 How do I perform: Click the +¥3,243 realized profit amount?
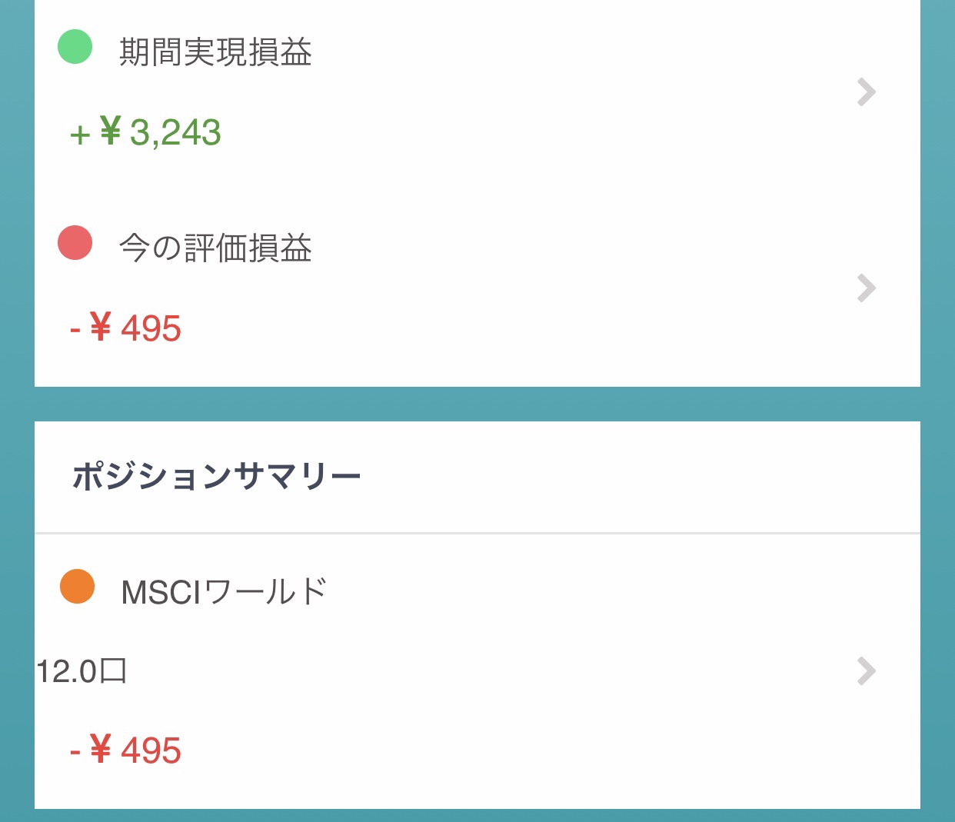(146, 132)
